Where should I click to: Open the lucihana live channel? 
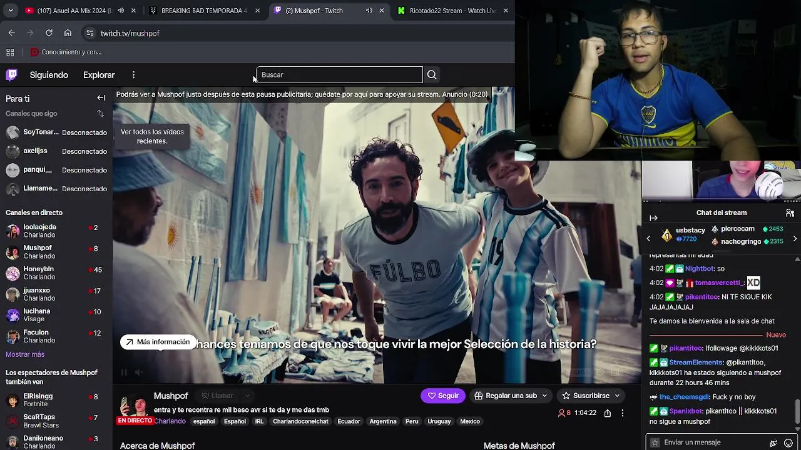tap(56, 315)
